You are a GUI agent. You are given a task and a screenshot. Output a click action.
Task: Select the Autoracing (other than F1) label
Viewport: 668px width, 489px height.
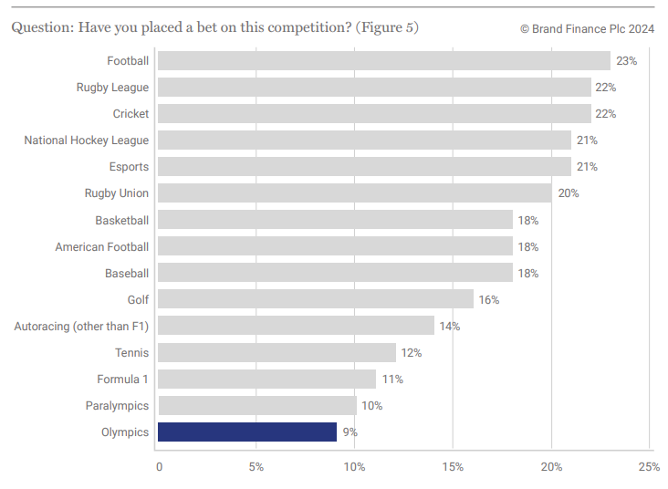pos(81,326)
